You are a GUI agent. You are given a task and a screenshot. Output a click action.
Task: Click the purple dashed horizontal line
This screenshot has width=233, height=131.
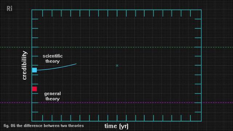pyautogui.click(x=116, y=103)
